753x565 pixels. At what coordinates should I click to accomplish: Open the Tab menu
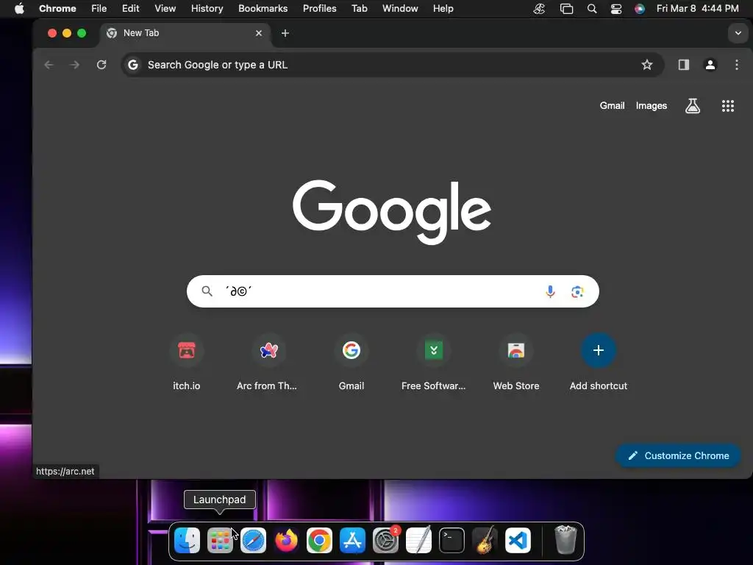(359, 9)
